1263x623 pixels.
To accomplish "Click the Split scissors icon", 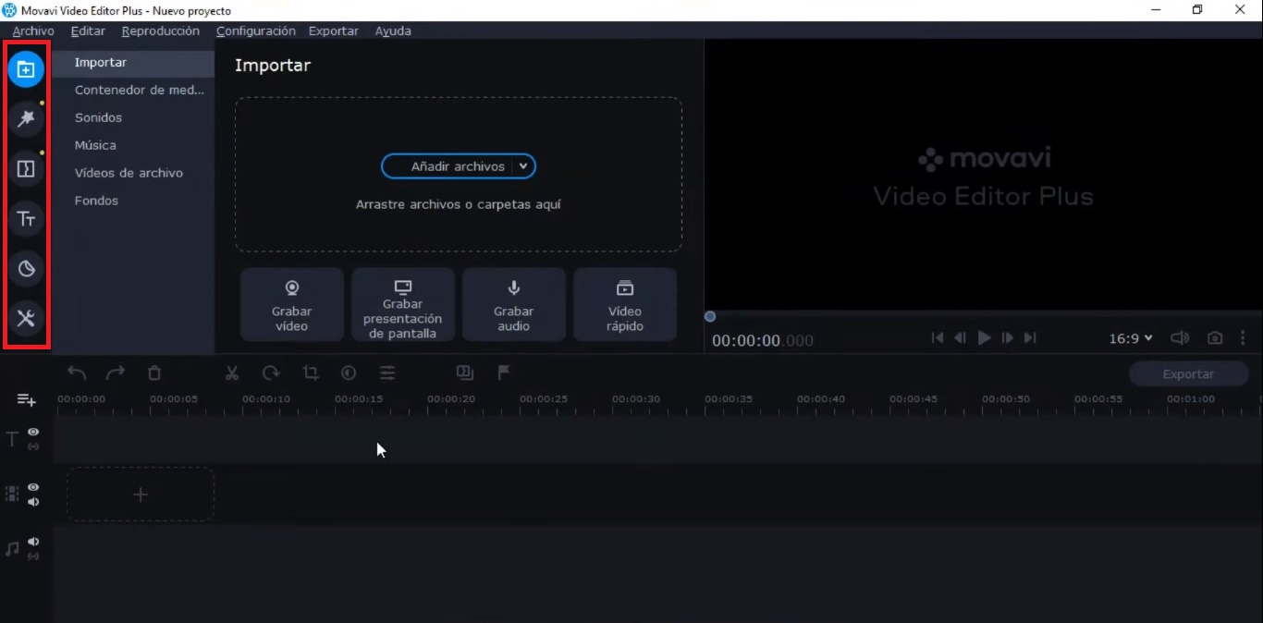I will [232, 373].
